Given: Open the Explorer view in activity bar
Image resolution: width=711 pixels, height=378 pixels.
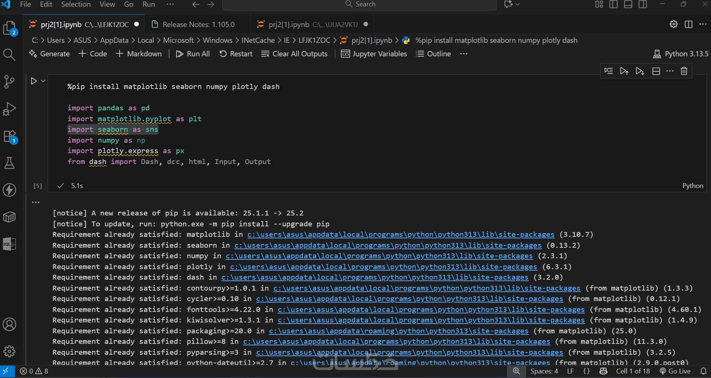Looking at the screenshot, I should click(10, 28).
